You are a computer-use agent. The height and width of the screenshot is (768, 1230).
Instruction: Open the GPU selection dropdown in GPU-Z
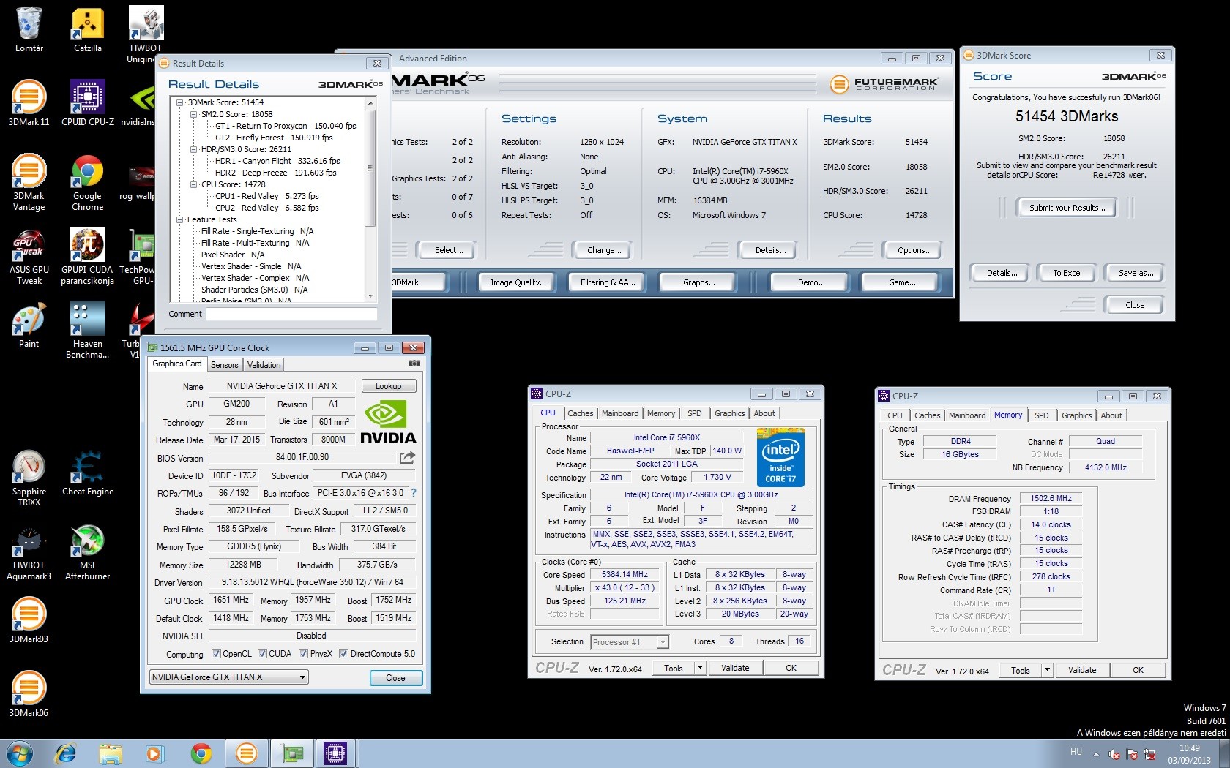click(228, 677)
